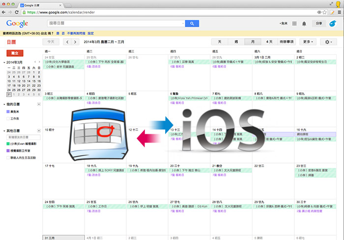
Task: Open the Google apps grid icon
Action: 294,24
